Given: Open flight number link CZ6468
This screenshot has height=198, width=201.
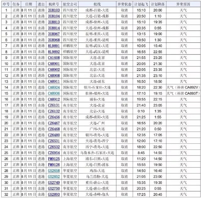Looking at the screenshot, I should (54, 129).
